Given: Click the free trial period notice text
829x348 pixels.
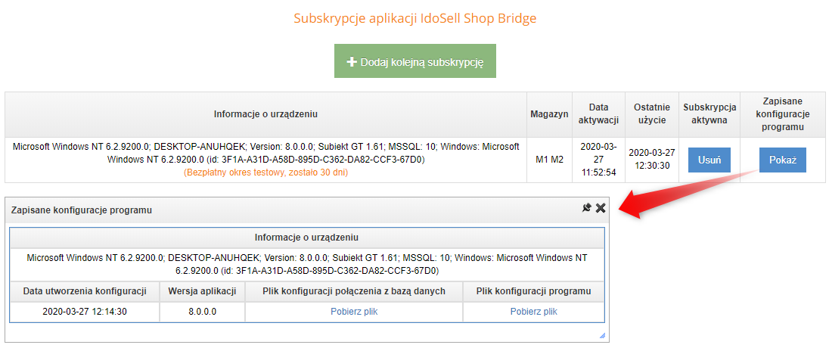Looking at the screenshot, I should [266, 172].
